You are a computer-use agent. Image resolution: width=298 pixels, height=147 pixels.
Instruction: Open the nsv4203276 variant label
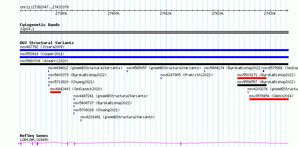(273, 89)
